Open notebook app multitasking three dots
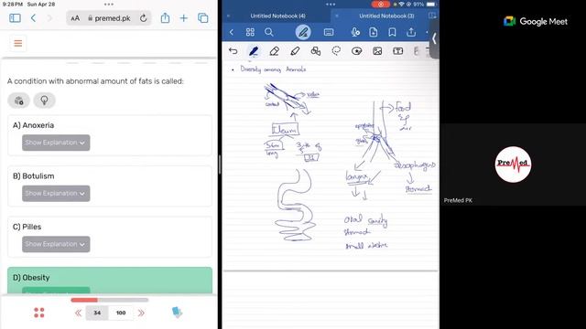 pos(331,5)
